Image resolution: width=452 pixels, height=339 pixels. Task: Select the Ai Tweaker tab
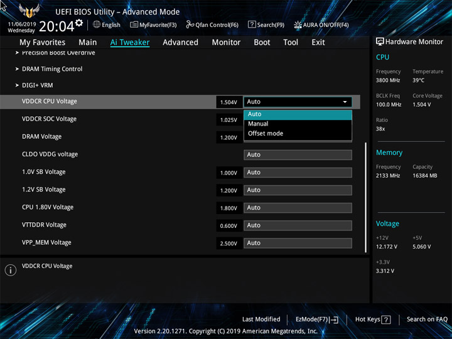(130, 43)
